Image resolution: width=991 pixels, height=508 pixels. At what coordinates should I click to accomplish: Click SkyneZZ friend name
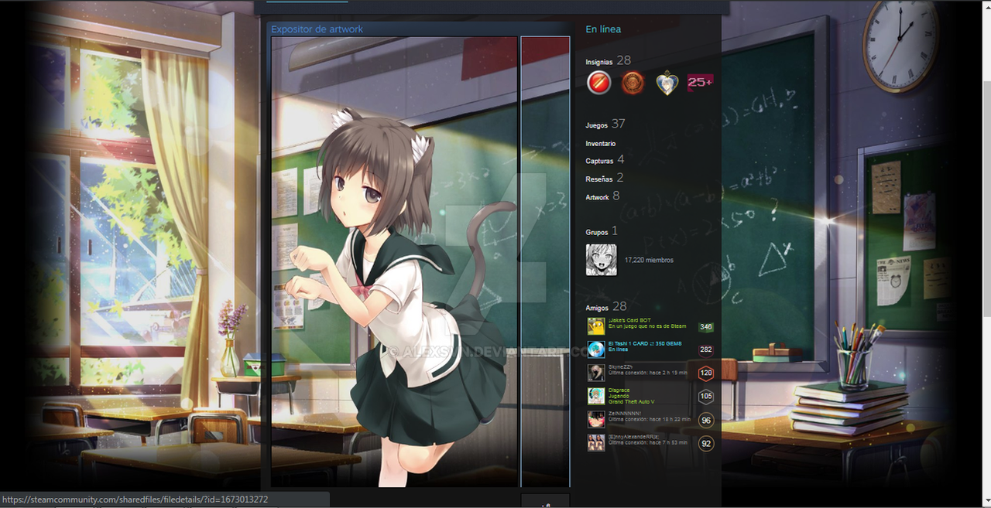622,367
